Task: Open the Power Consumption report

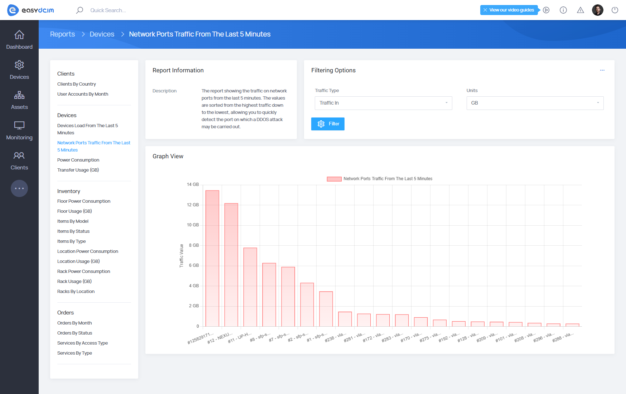Action: [78, 160]
